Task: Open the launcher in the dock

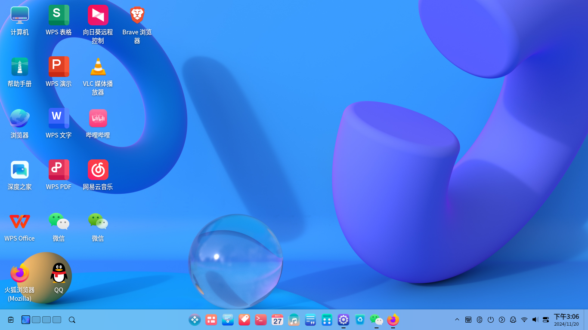Action: [195, 320]
